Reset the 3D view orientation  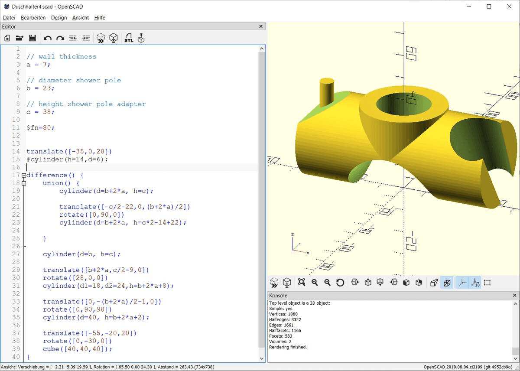(x=340, y=282)
